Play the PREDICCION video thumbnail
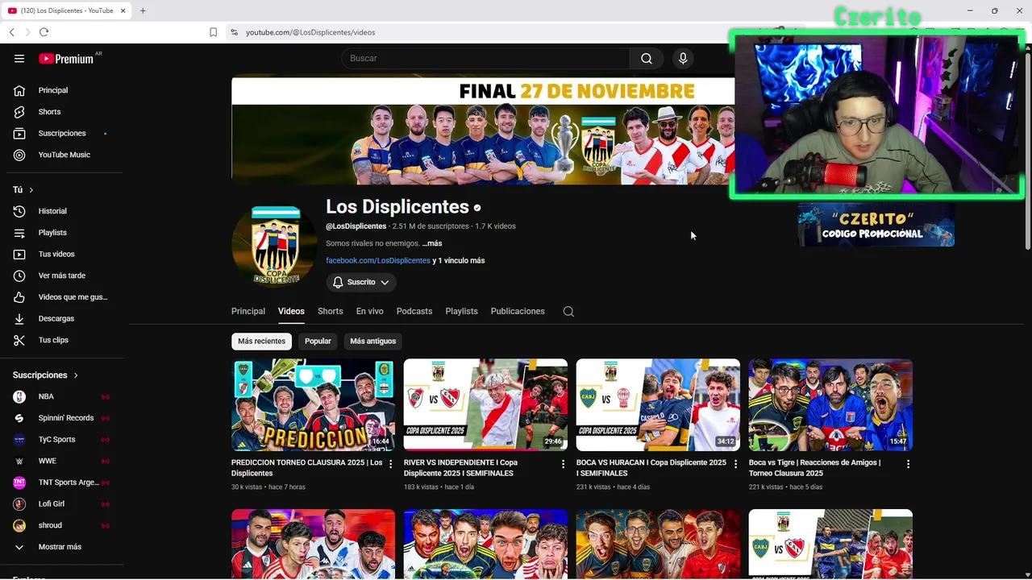Image resolution: width=1032 pixels, height=580 pixels. point(313,404)
